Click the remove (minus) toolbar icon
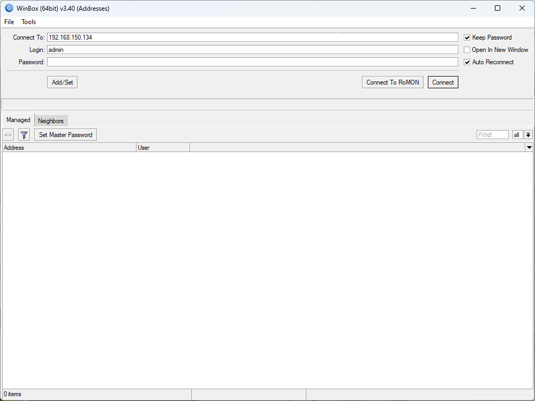 pos(8,135)
